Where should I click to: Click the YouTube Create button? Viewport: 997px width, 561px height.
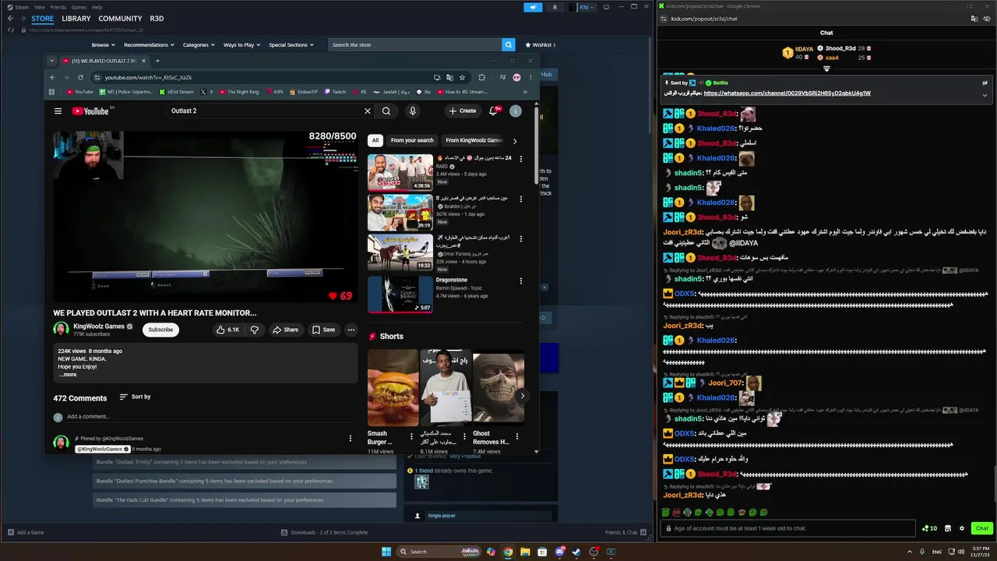point(462,111)
